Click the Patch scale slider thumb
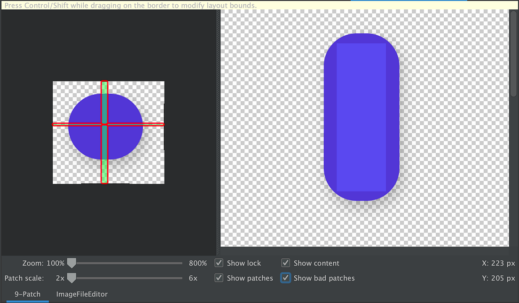Viewport: 519px width, 303px height. 71,278
